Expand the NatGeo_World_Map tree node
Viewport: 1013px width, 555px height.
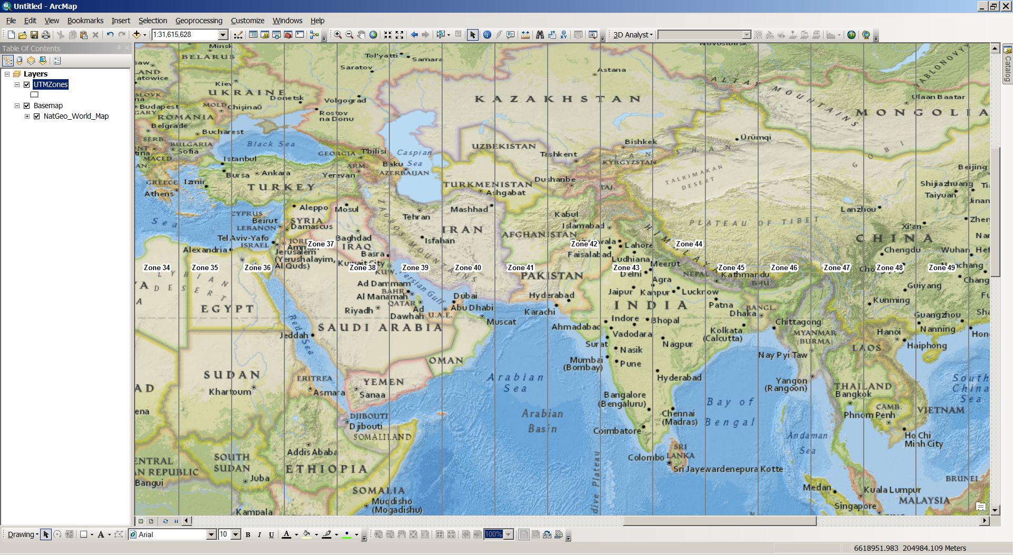pyautogui.click(x=27, y=116)
